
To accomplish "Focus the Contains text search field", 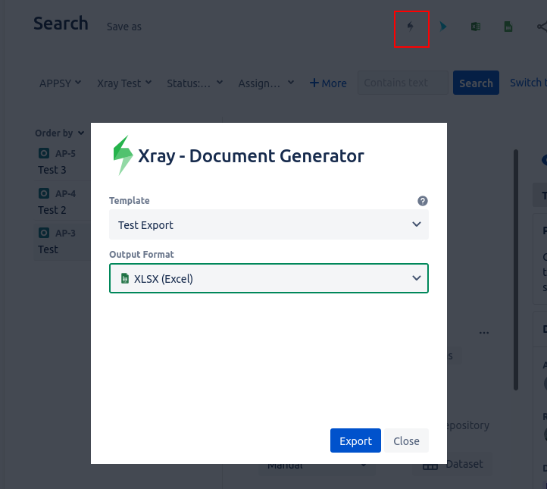I will coord(403,83).
